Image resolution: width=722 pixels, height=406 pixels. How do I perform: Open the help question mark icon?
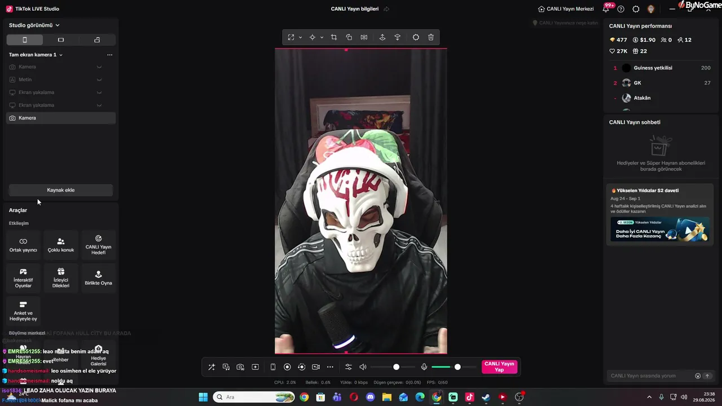tap(621, 9)
